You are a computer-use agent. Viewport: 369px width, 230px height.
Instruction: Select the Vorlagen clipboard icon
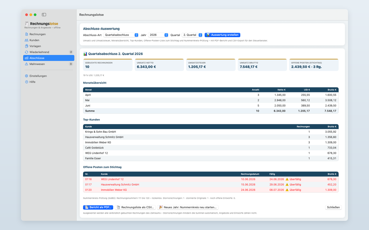[26, 46]
